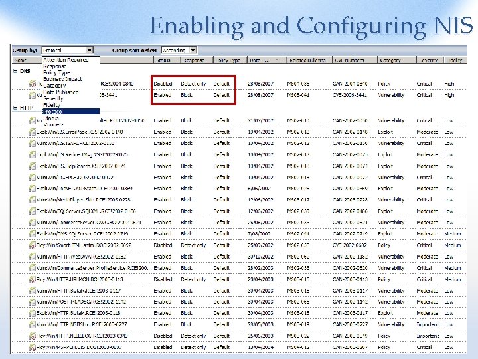Click the icon next to the Vuln HTTP.Biztalk 2003-0117 signature
The image size is (478, 359).
(x=32, y=291)
